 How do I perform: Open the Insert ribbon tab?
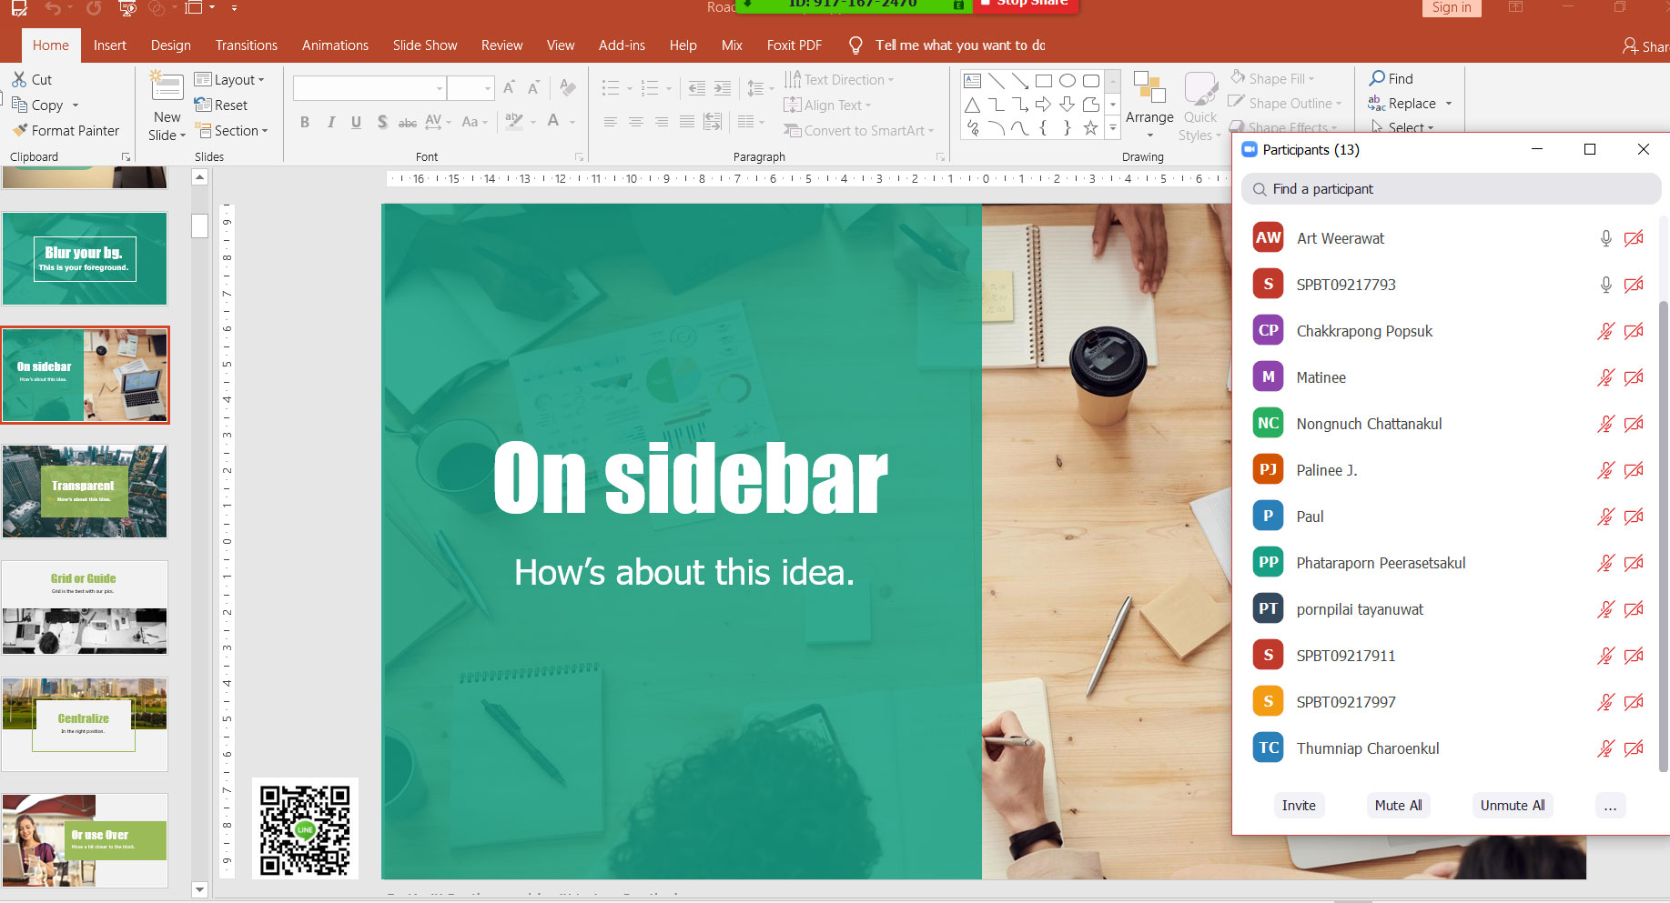click(110, 45)
